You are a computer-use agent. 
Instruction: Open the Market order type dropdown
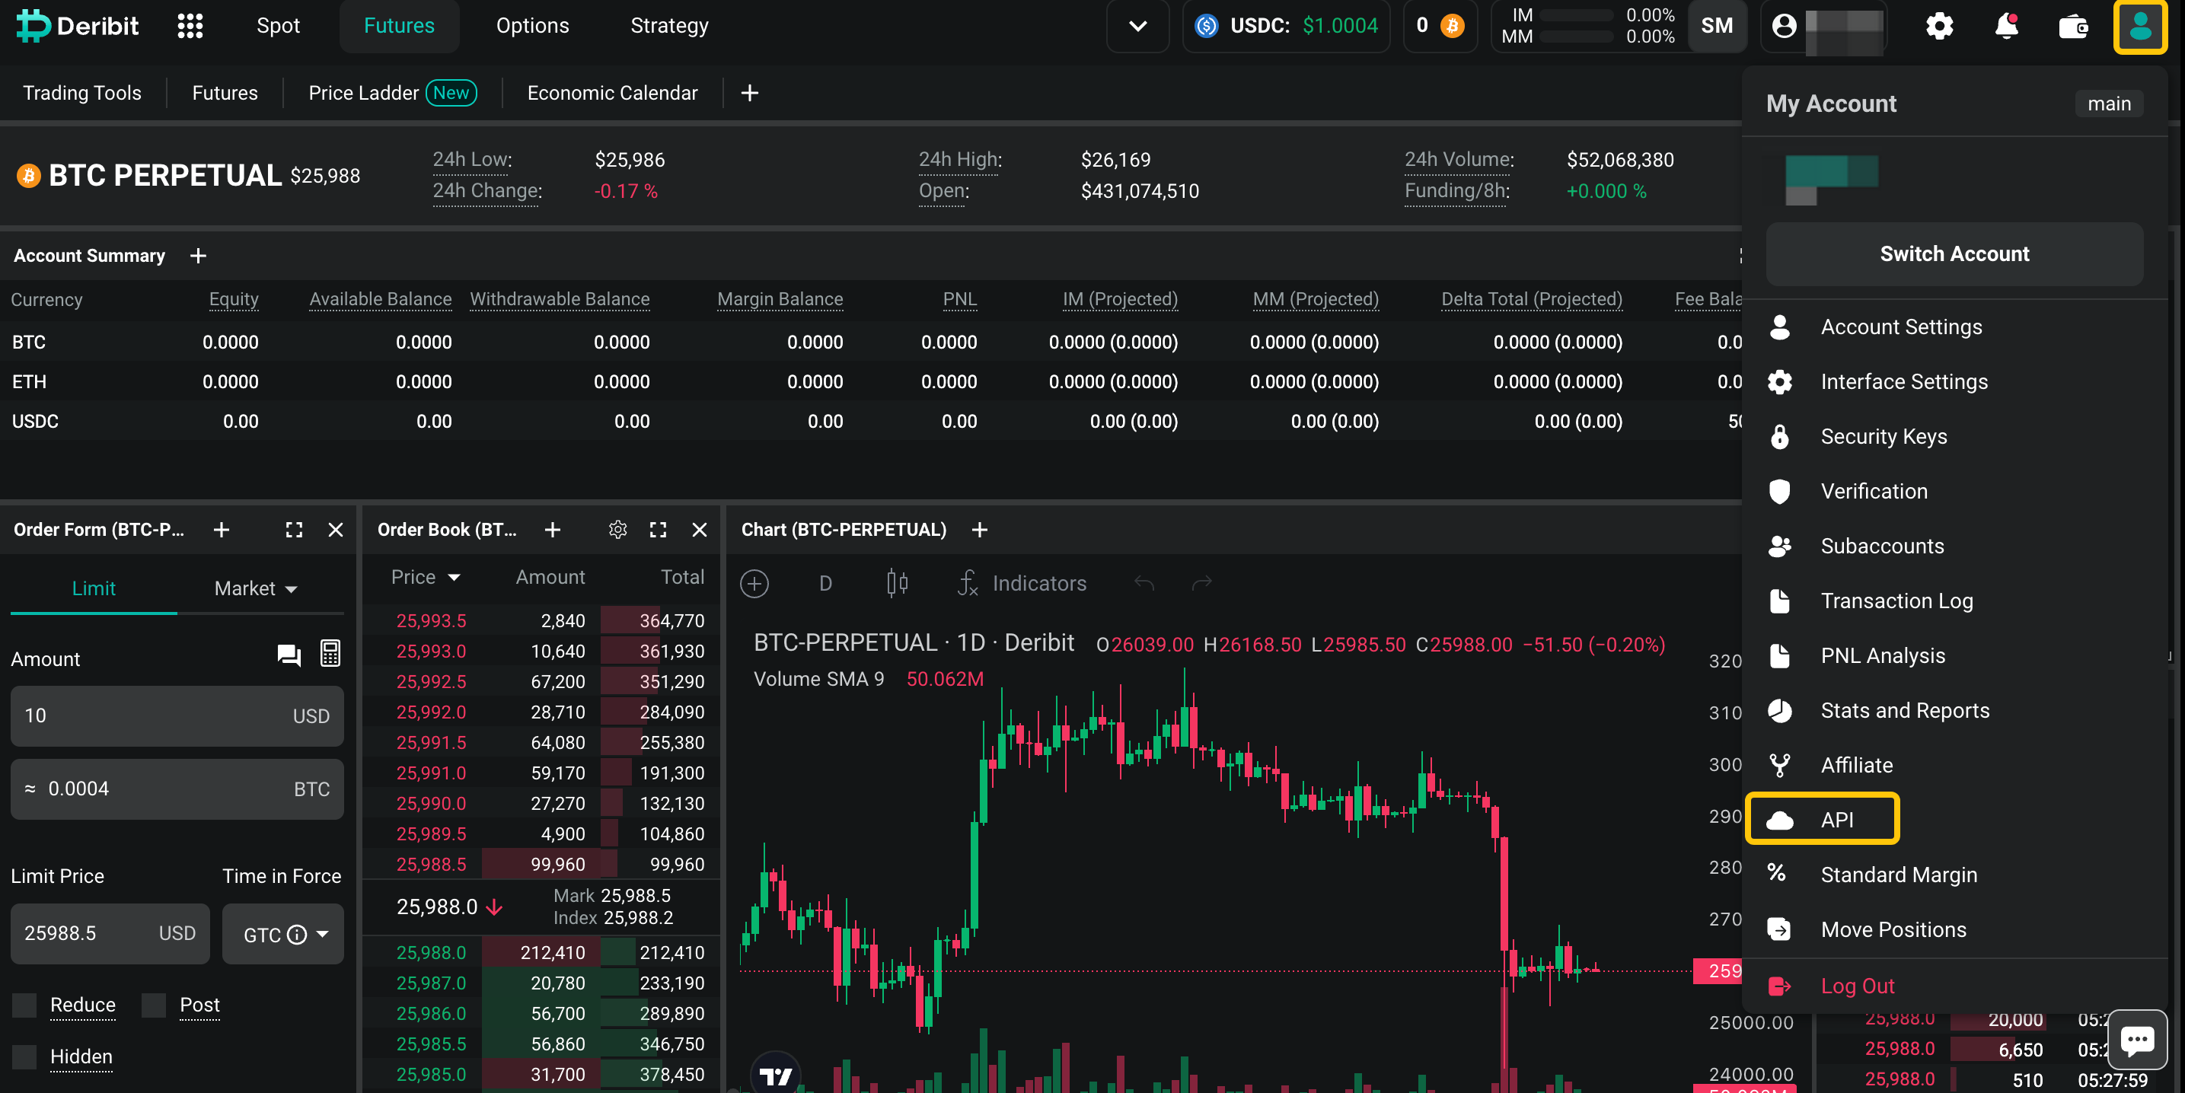255,588
